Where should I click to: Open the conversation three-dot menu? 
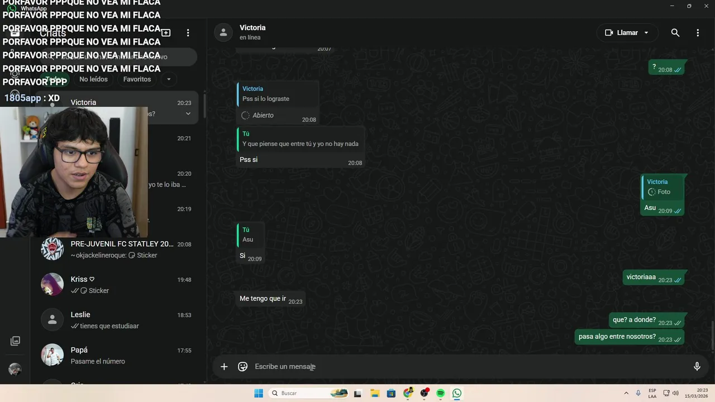tap(698, 33)
